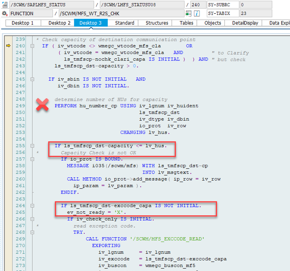The height and width of the screenshot is (271, 290).
Task: Collapse the IF iv_sbin block at line 245
Action: tap(32, 79)
